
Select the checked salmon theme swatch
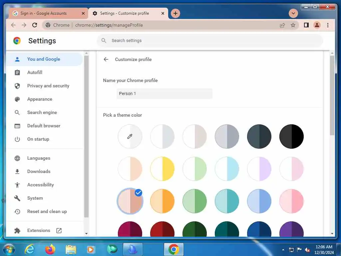pos(130,201)
